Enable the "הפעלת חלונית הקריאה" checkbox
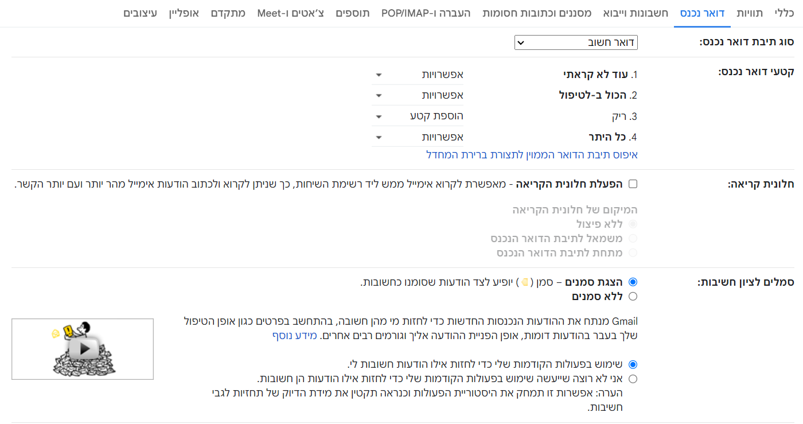 tap(633, 184)
